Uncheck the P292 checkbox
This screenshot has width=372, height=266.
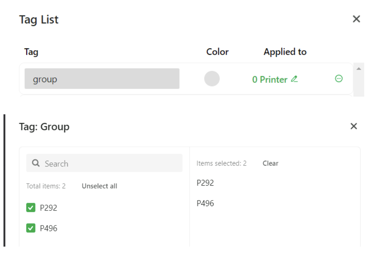click(31, 207)
